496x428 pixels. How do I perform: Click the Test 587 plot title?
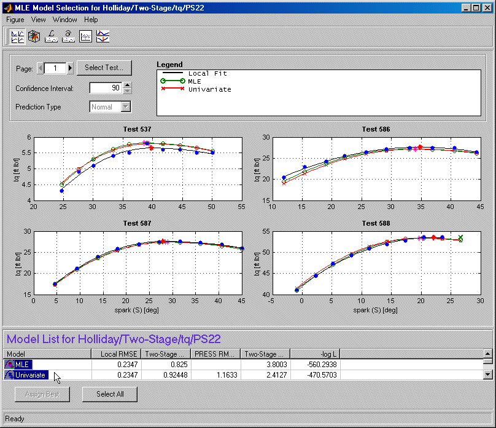click(138, 223)
